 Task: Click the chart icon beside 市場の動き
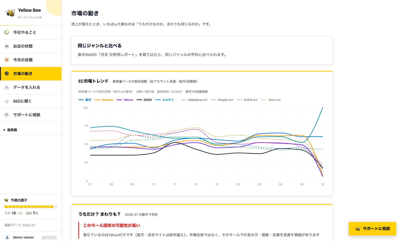7,74
